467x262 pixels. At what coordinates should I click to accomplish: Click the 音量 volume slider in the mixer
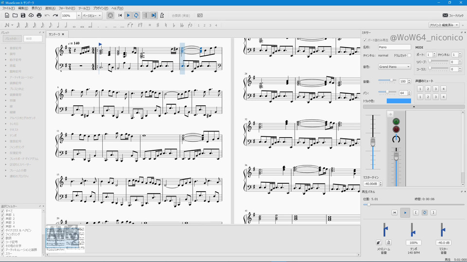tap(387, 81)
